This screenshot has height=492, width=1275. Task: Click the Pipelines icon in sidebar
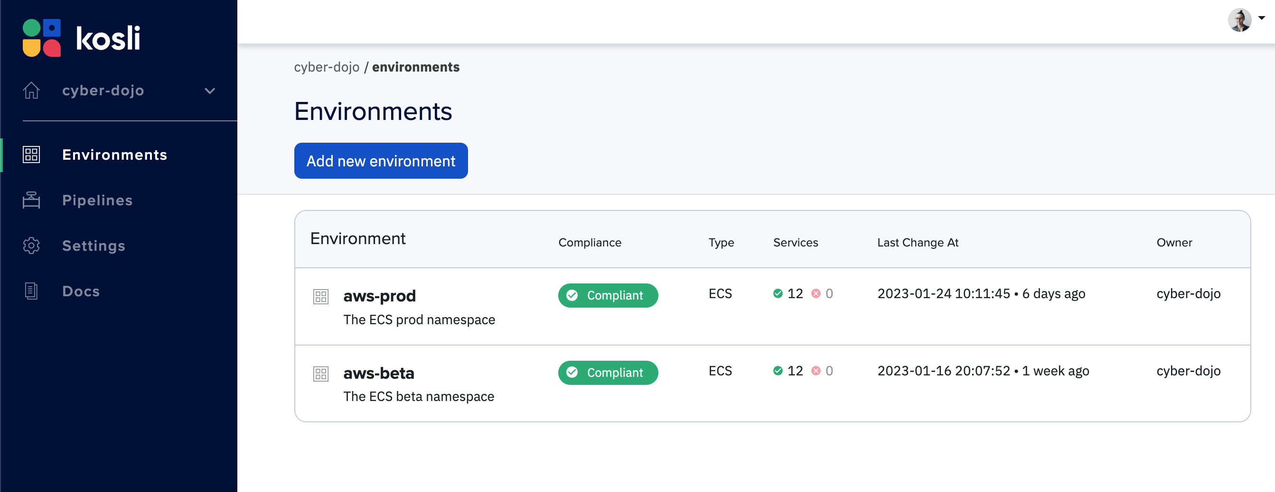point(31,200)
